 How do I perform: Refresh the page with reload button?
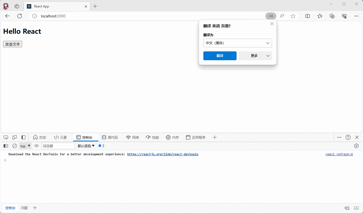(20, 16)
